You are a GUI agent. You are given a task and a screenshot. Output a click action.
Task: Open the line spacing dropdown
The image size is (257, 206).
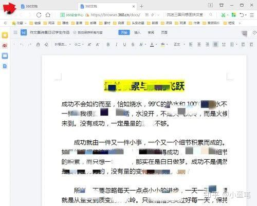[x=233, y=45]
